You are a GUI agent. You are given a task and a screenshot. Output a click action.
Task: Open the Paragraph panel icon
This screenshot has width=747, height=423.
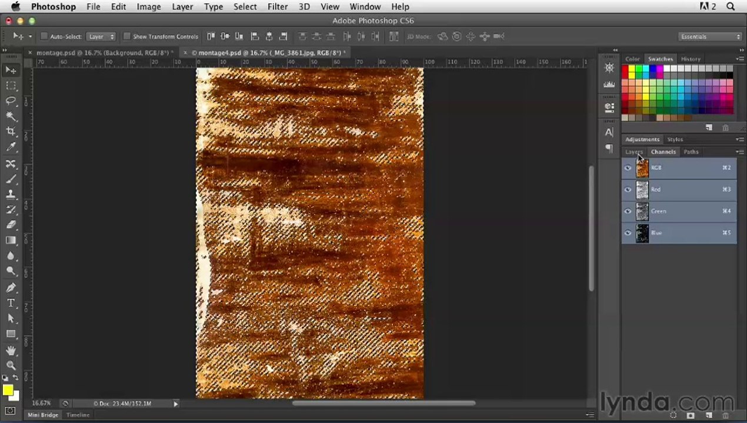609,149
